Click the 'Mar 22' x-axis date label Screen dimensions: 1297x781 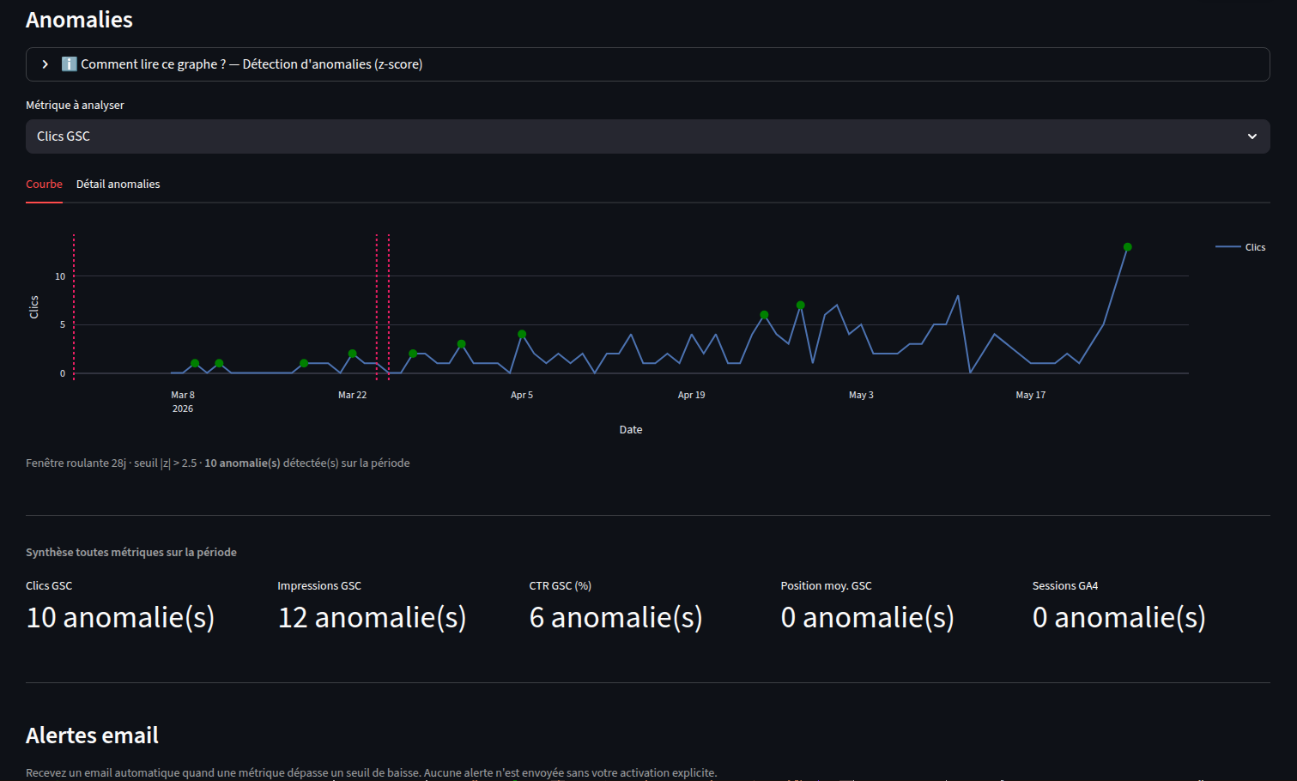(x=352, y=395)
